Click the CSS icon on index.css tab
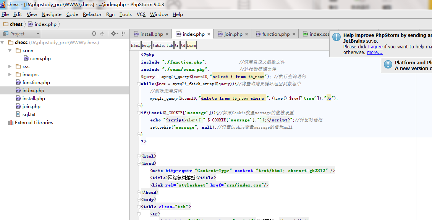Viewport: 432px width, 220px height. tap(306, 34)
